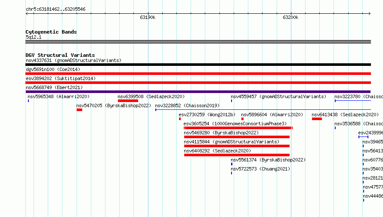Viewport: 383px width, 217px height.
Task: Click the 5q12.1 band label
Action: [x=34, y=37]
